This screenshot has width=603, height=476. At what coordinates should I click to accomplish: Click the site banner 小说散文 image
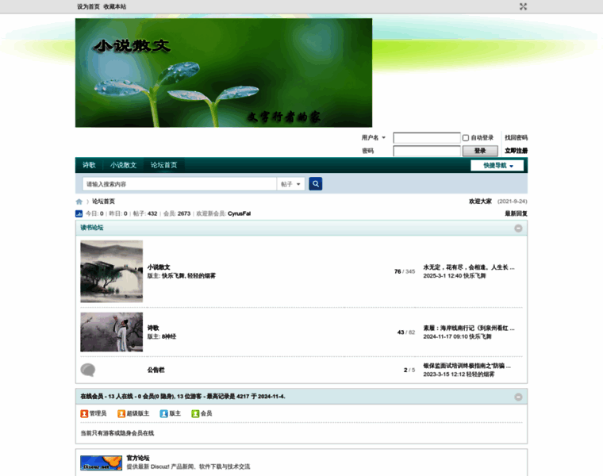224,73
